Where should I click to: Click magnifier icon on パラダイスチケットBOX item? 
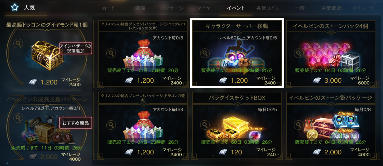[205, 125]
